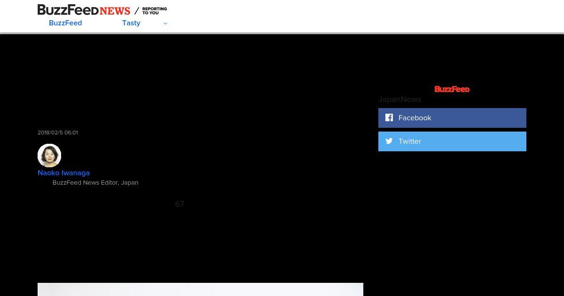The image size is (564, 296).
Task: Click the Twitter bird icon
Action: point(389,141)
